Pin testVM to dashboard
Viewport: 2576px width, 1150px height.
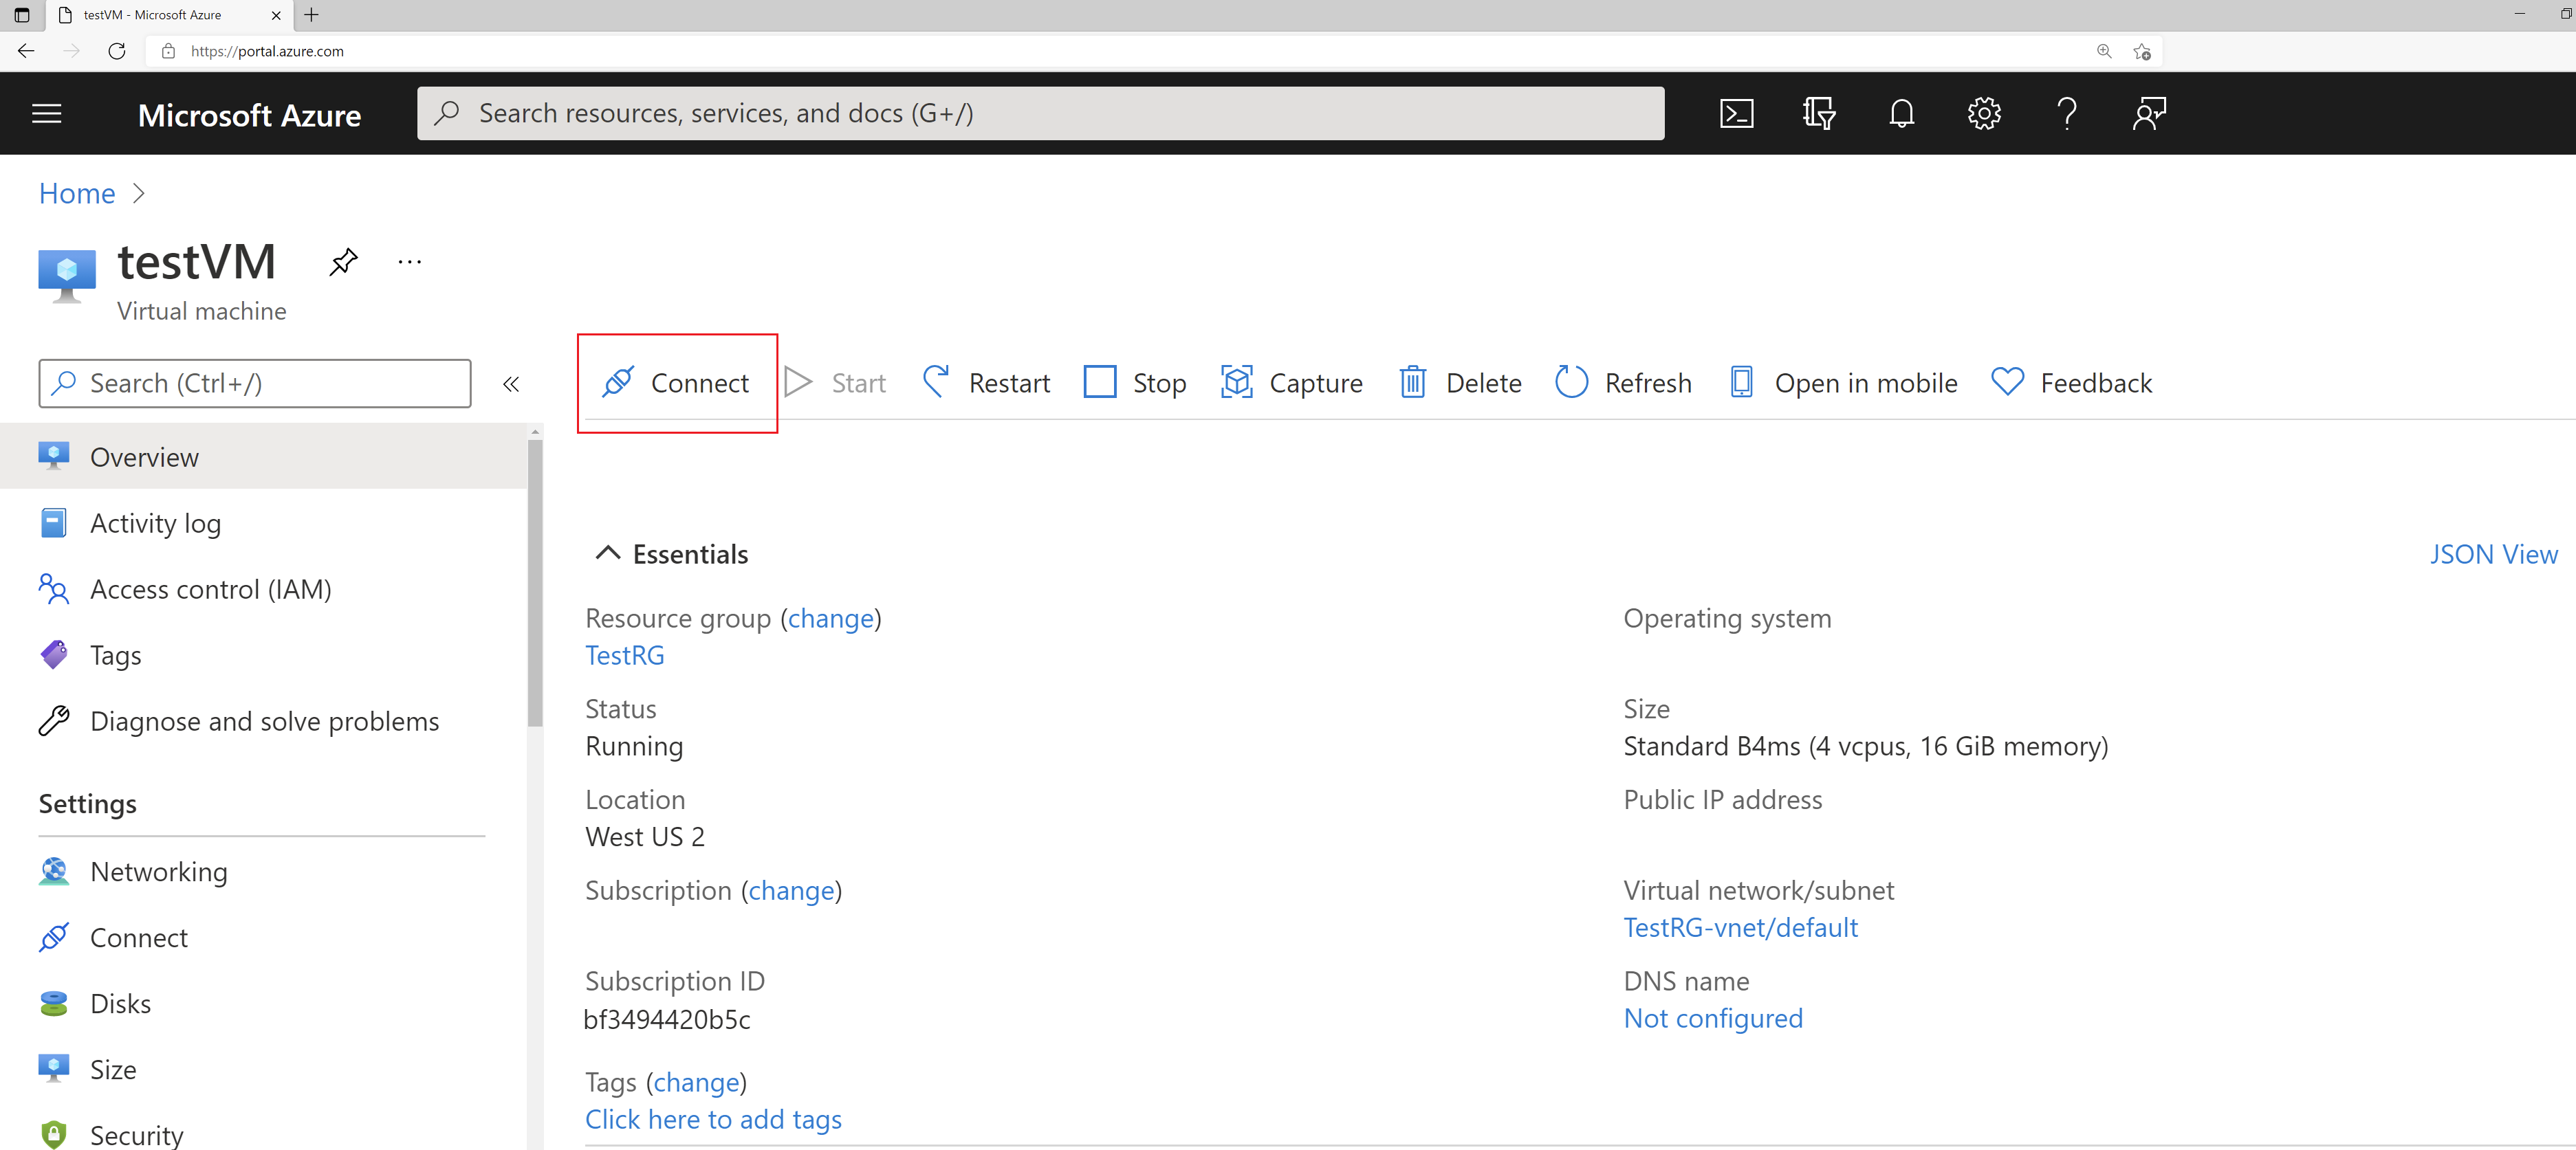[343, 262]
